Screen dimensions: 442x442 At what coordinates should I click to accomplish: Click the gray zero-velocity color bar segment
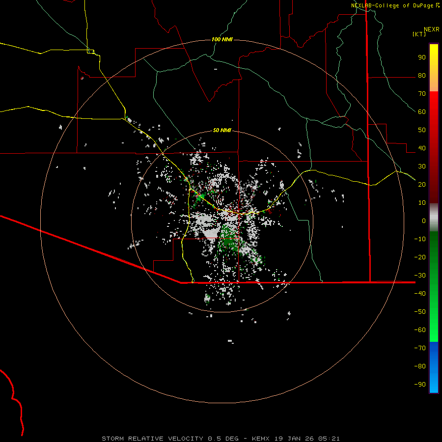(x=434, y=218)
